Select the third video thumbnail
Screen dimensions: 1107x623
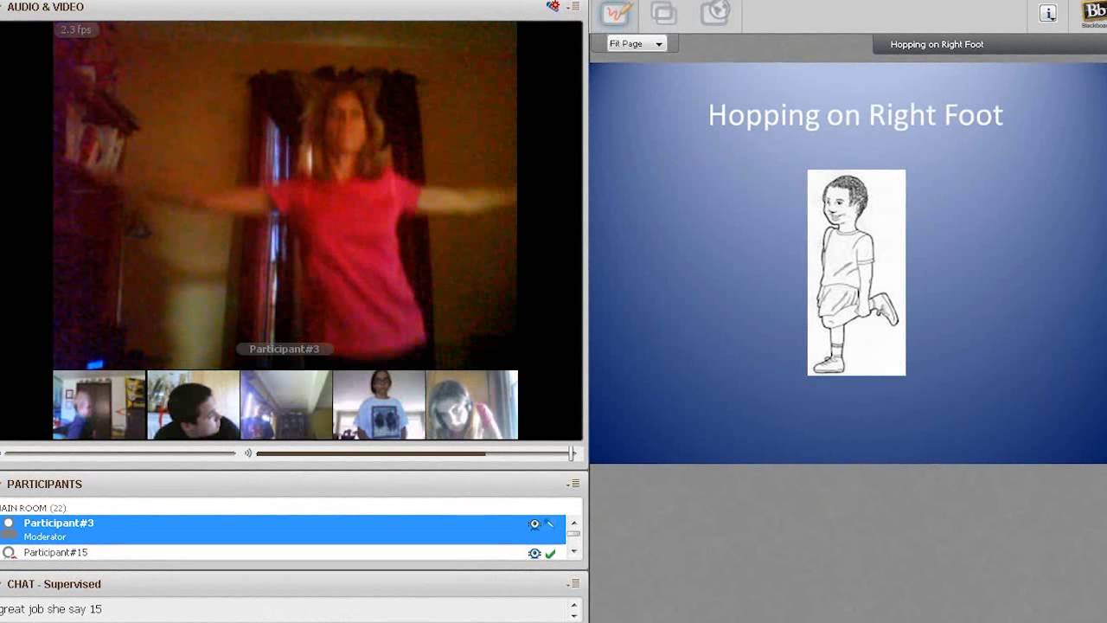(x=286, y=405)
